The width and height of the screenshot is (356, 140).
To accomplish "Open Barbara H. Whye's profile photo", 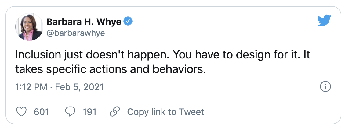I will [29, 27].
